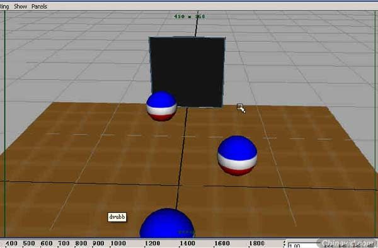Jump to frame 1600 on the timeline
The height and width of the screenshot is (248, 378).
point(222,244)
